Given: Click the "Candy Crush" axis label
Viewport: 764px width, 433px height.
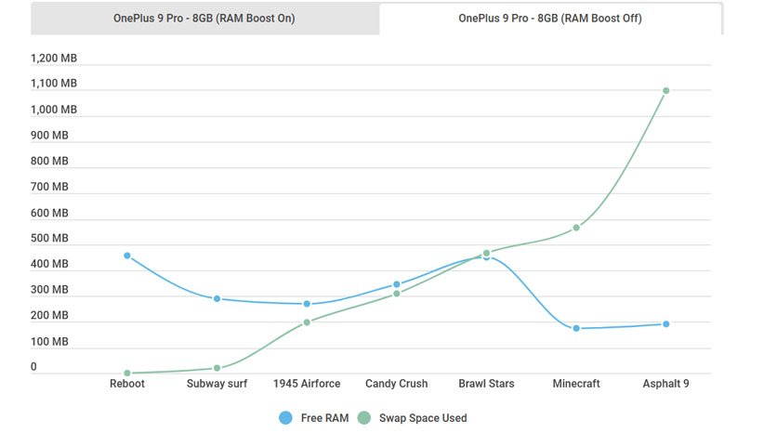Looking at the screenshot, I should point(397,384).
